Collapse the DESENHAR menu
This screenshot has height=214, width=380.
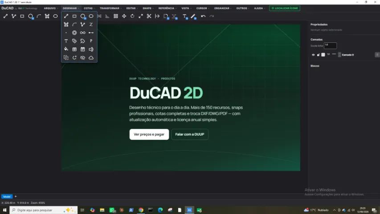point(70,8)
